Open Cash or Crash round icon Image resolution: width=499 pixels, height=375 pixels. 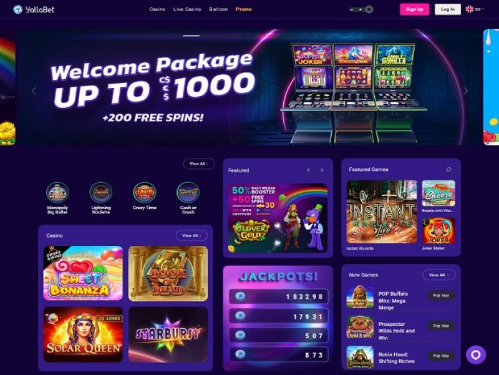[188, 192]
